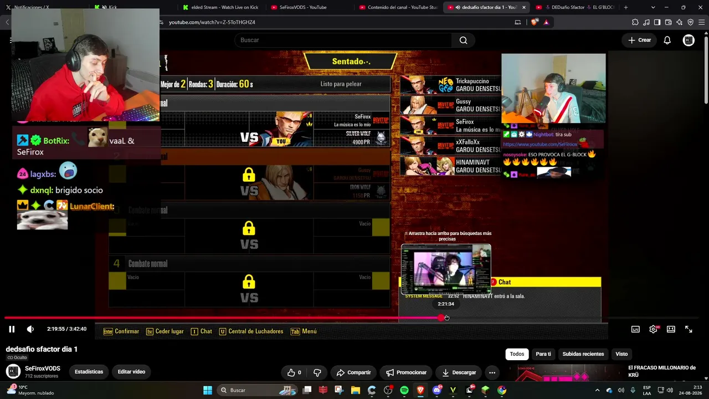Viewport: 709px width, 399px height.
Task: Dislike the video with thumbs down
Action: 317,372
